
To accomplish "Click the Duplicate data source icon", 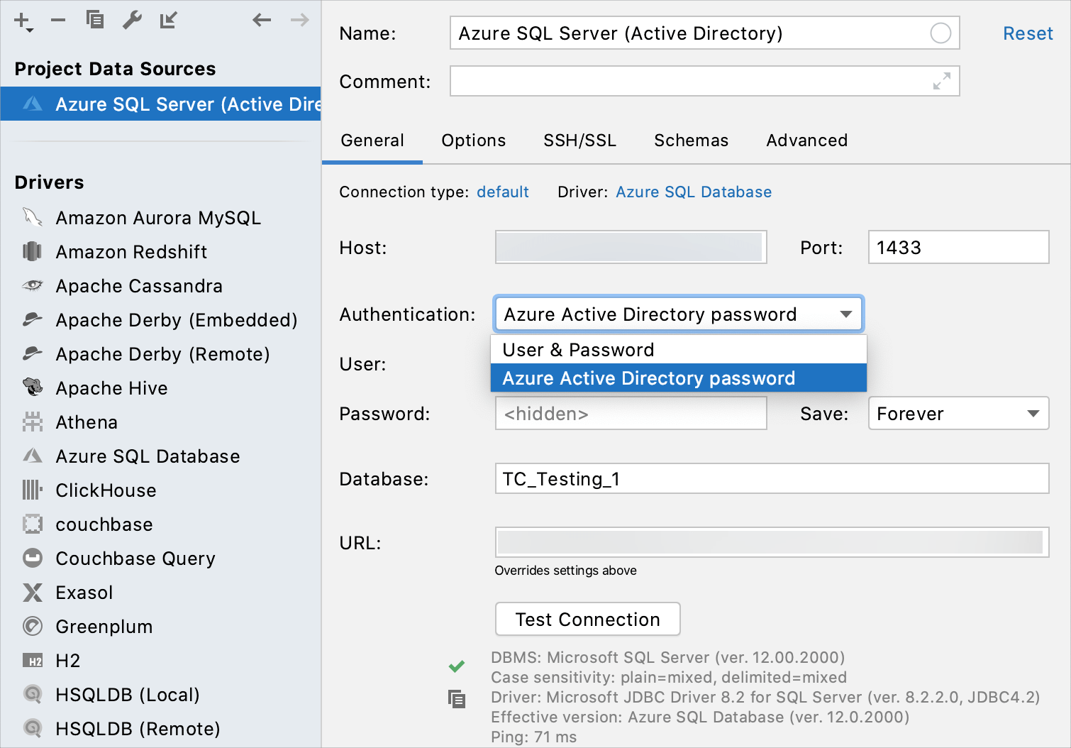I will coord(94,20).
